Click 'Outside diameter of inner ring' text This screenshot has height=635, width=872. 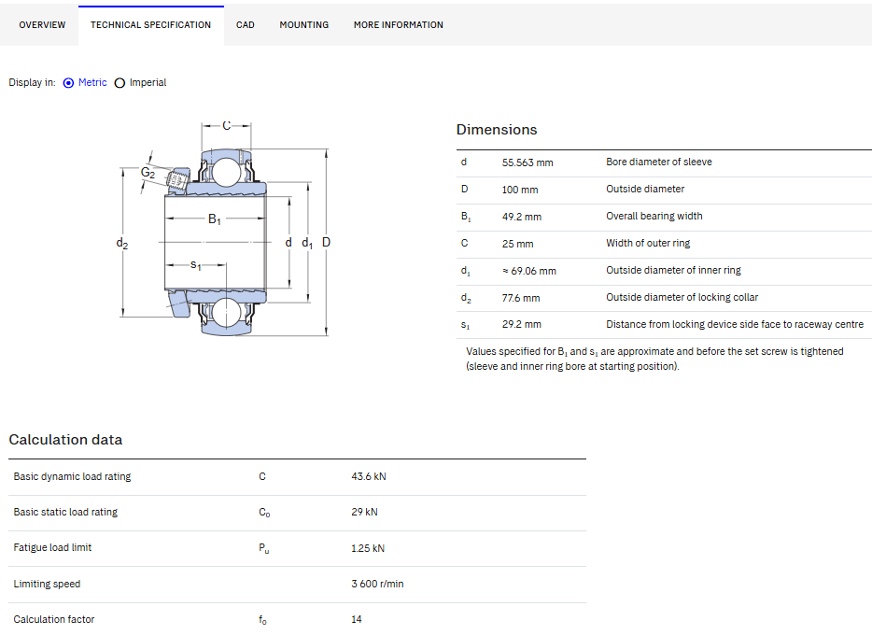click(673, 270)
